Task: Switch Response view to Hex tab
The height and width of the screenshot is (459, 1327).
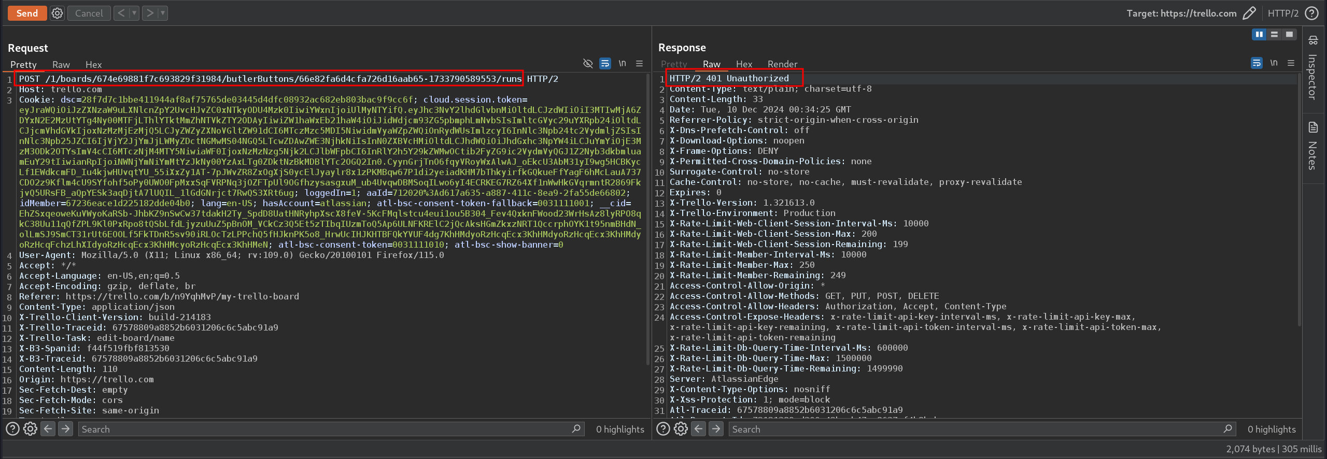Action: pos(744,64)
